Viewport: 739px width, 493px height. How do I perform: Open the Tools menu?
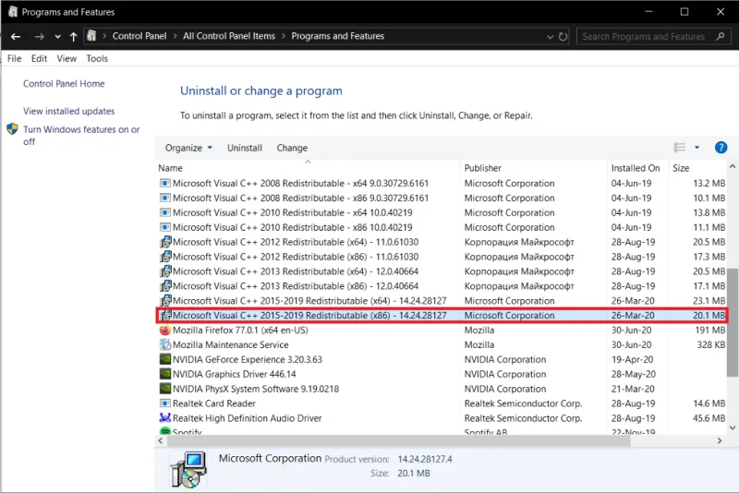pos(97,58)
